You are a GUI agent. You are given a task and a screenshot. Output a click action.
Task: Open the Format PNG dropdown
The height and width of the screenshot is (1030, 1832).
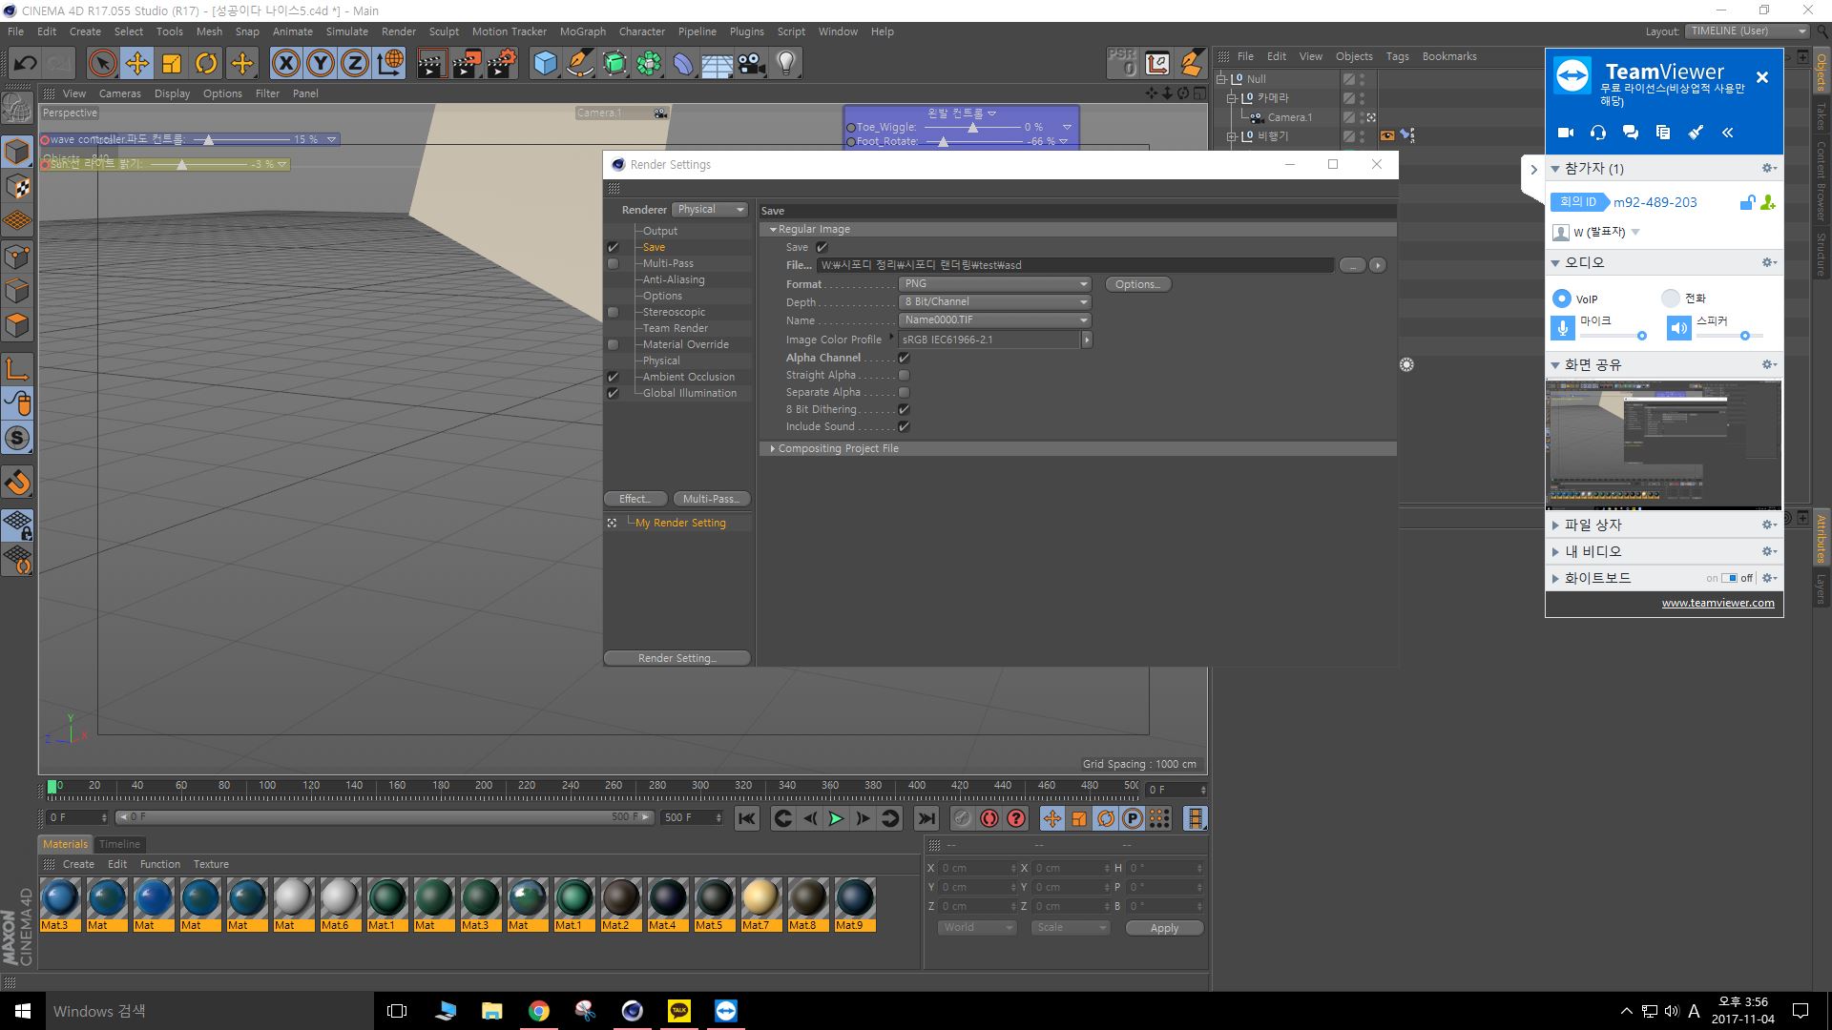click(x=991, y=283)
